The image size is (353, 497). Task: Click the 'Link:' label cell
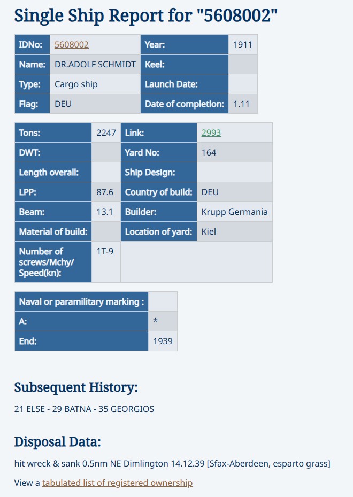click(159, 133)
